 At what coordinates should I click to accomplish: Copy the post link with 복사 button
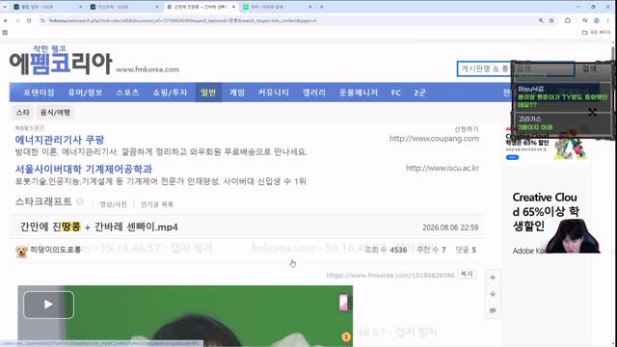pyautogui.click(x=467, y=274)
